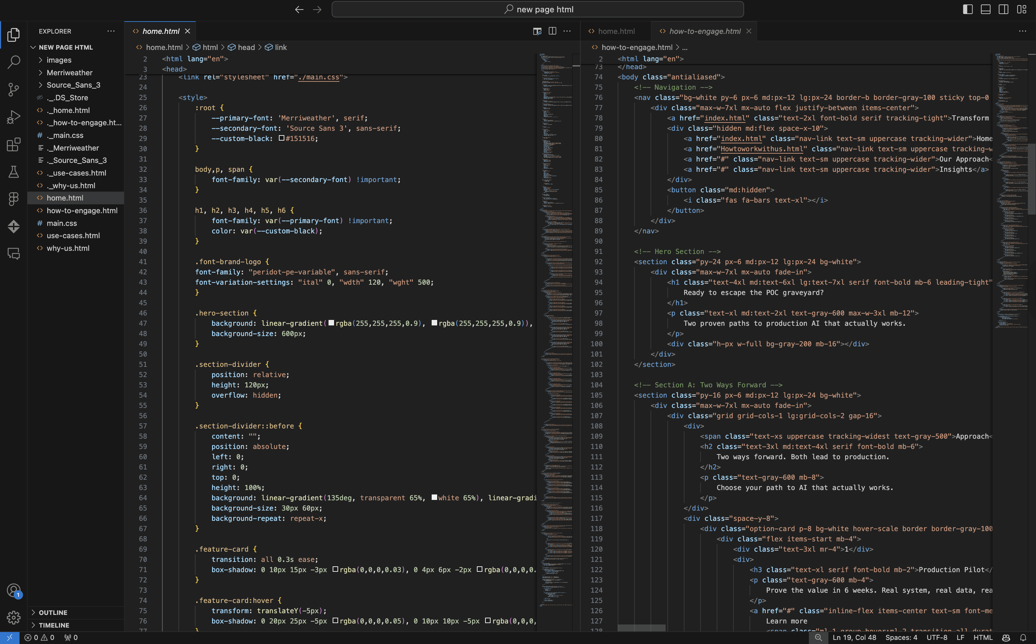Switch to the how-to-engage.html tab
Screen dimensions: 1036x644
coord(704,31)
